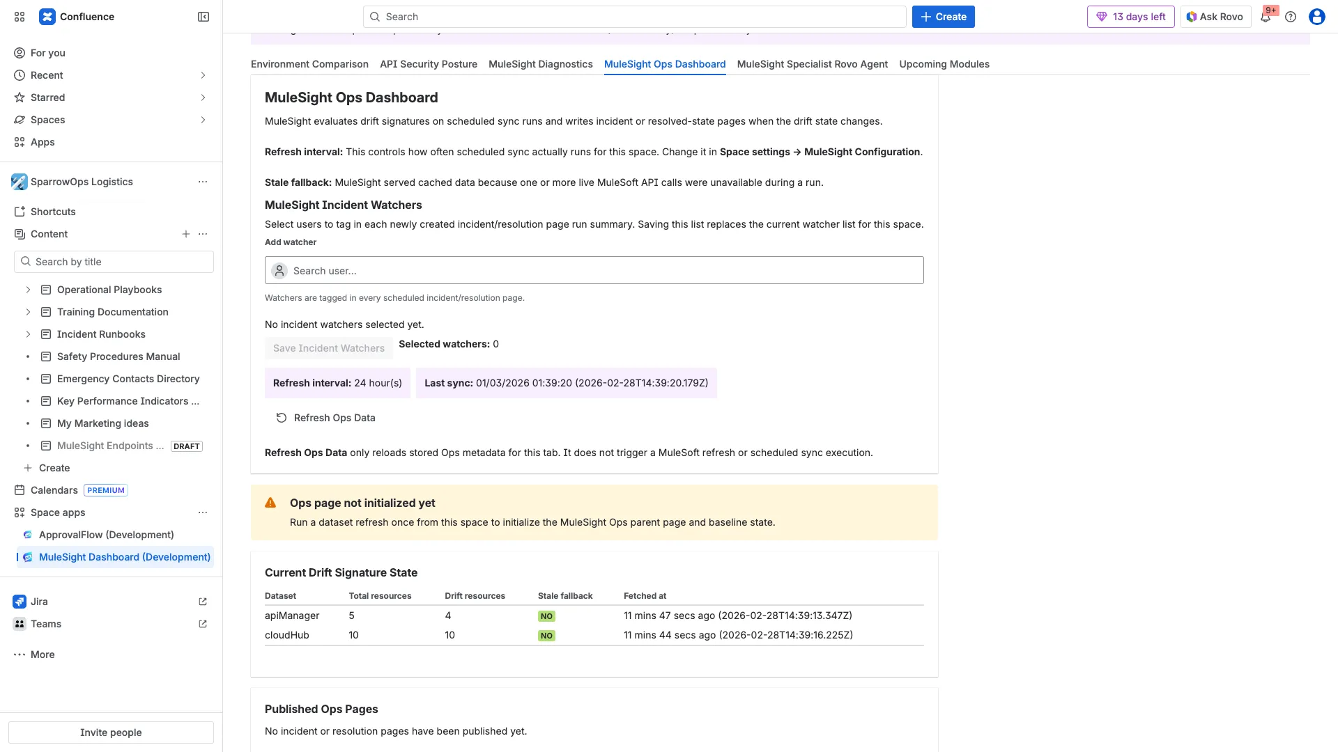
Task: Open Jira external link icon
Action: point(203,602)
